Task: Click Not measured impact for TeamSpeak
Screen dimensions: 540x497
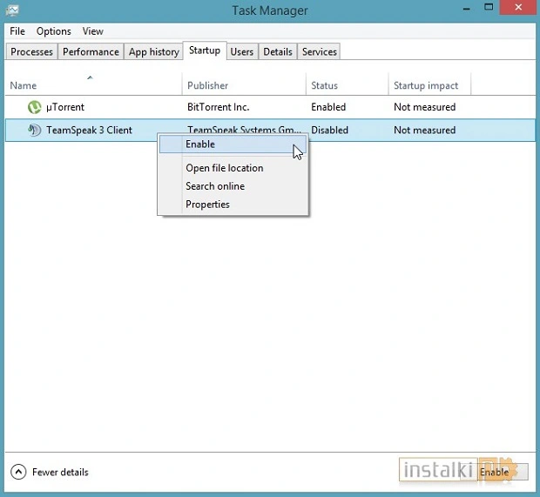Action: click(425, 130)
